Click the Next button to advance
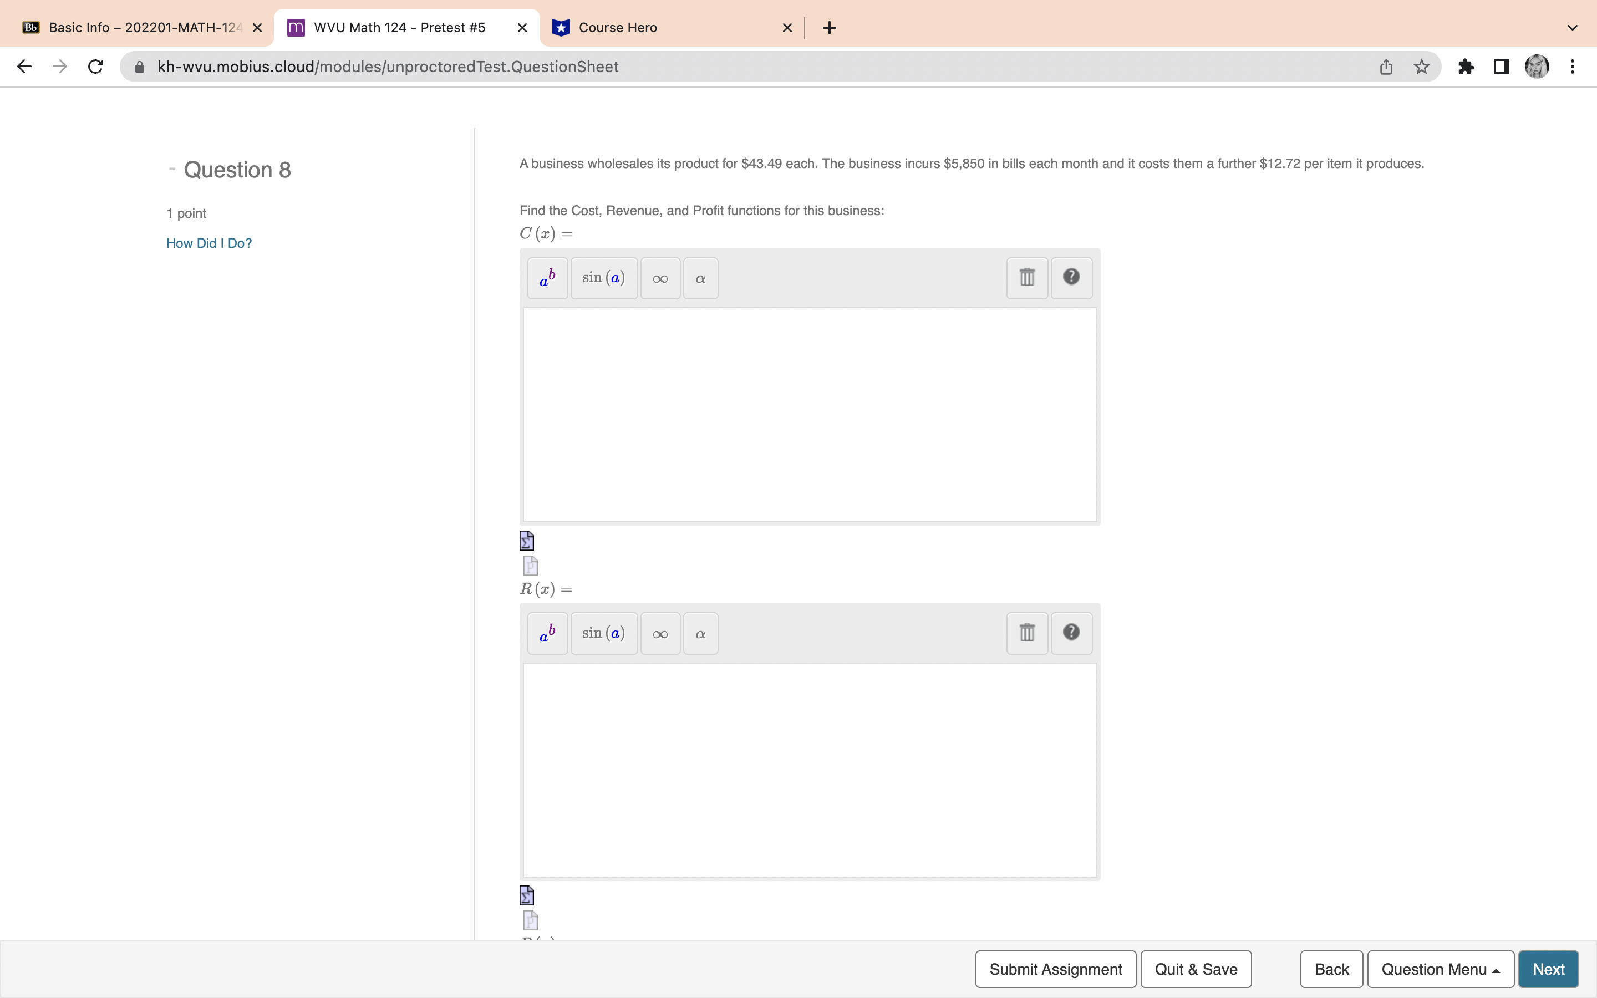The height and width of the screenshot is (998, 1597). (1549, 969)
